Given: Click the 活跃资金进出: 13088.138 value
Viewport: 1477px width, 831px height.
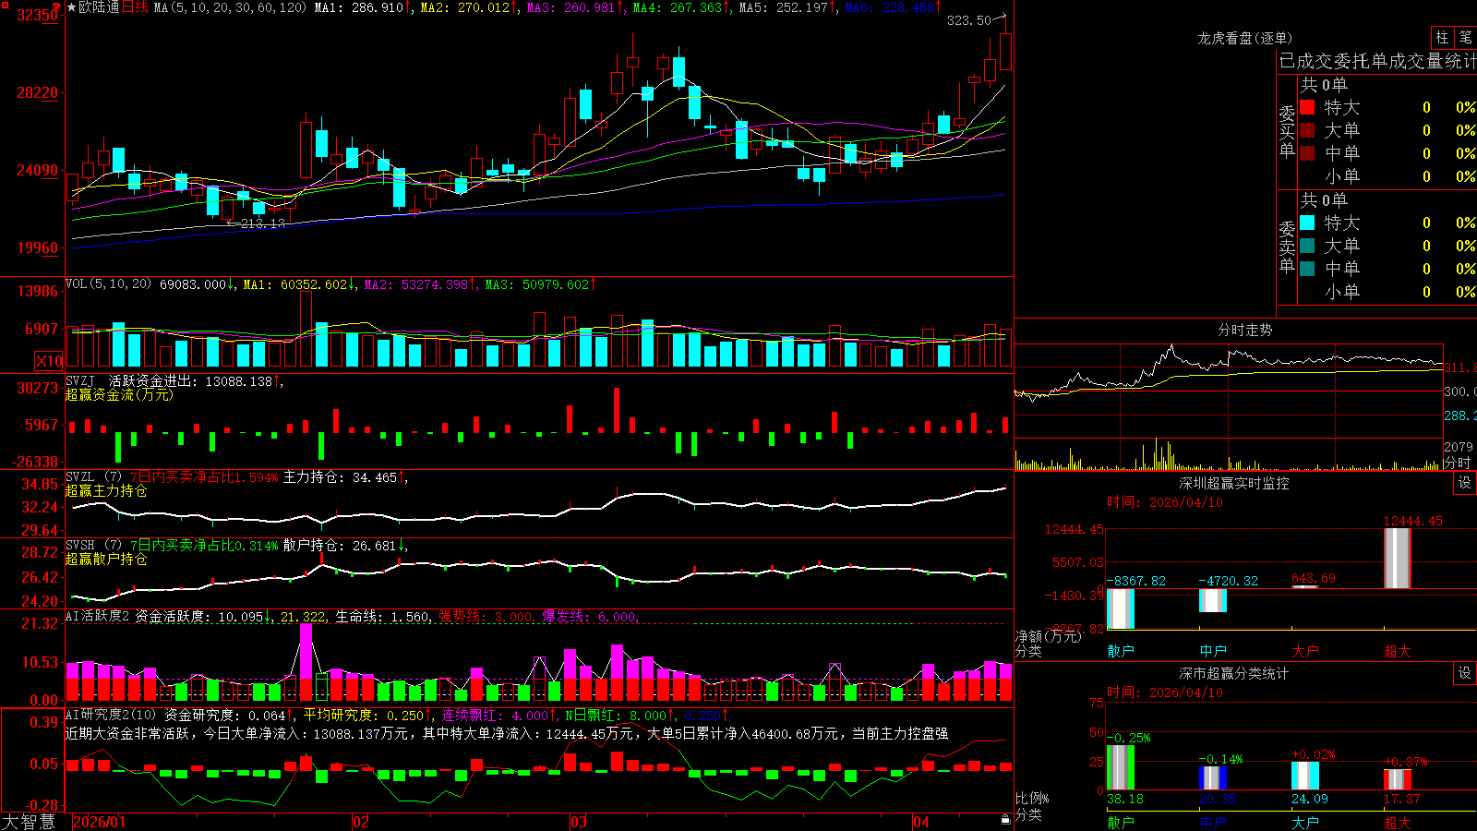Looking at the screenshot, I should 196,380.
